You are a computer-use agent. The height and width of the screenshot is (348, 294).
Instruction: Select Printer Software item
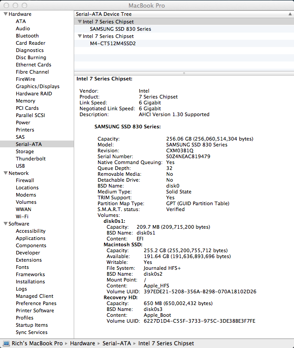pyautogui.click(x=35, y=310)
